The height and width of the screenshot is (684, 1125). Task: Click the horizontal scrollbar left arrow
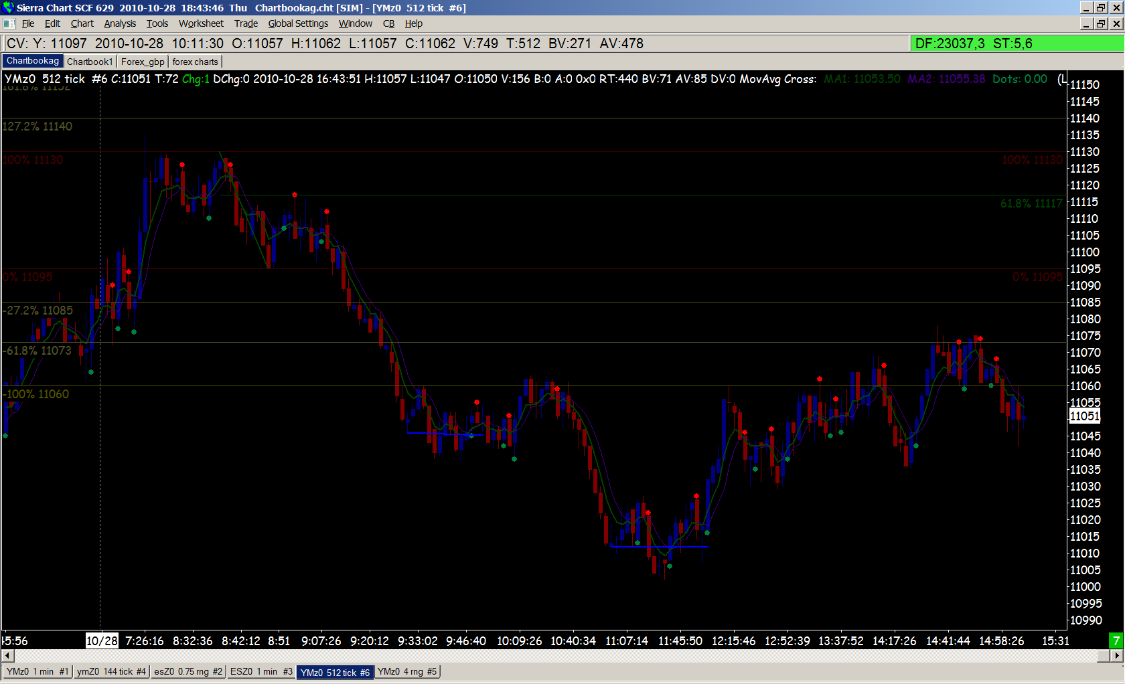coord(7,656)
